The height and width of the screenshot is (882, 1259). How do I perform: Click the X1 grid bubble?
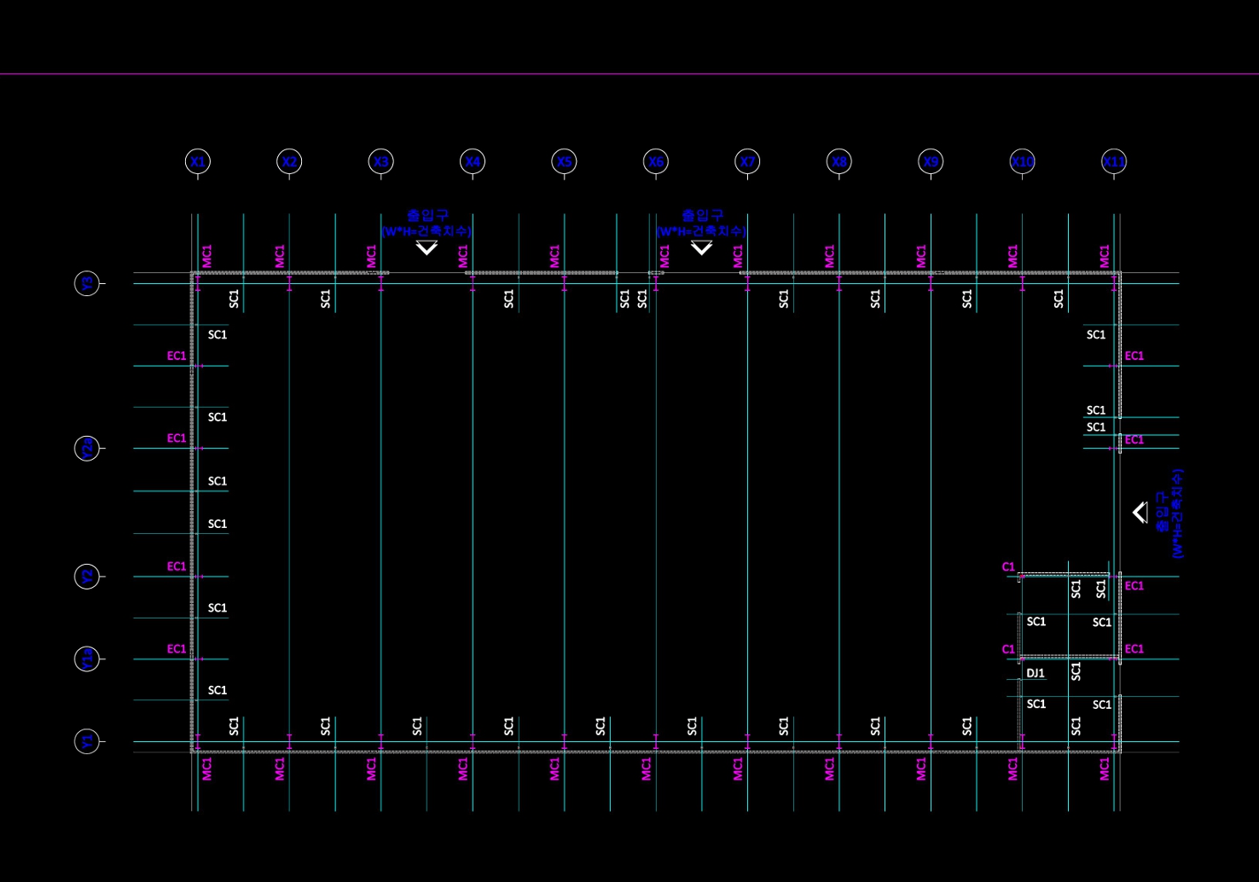click(198, 161)
